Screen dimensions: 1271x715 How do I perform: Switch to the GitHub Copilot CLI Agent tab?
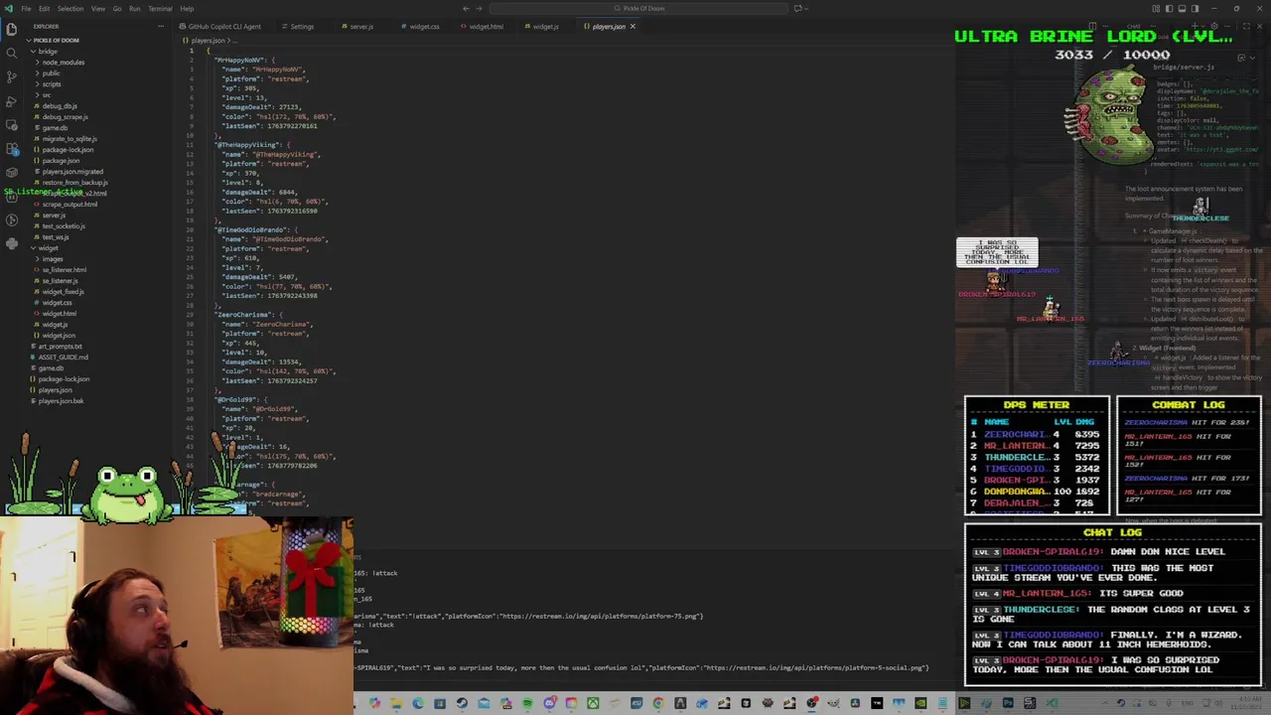pyautogui.click(x=224, y=26)
